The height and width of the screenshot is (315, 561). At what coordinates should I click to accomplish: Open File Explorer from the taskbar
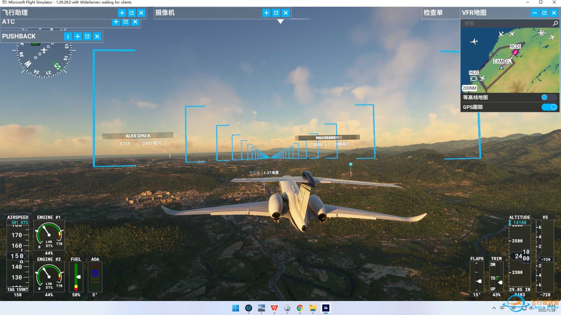pos(313,308)
